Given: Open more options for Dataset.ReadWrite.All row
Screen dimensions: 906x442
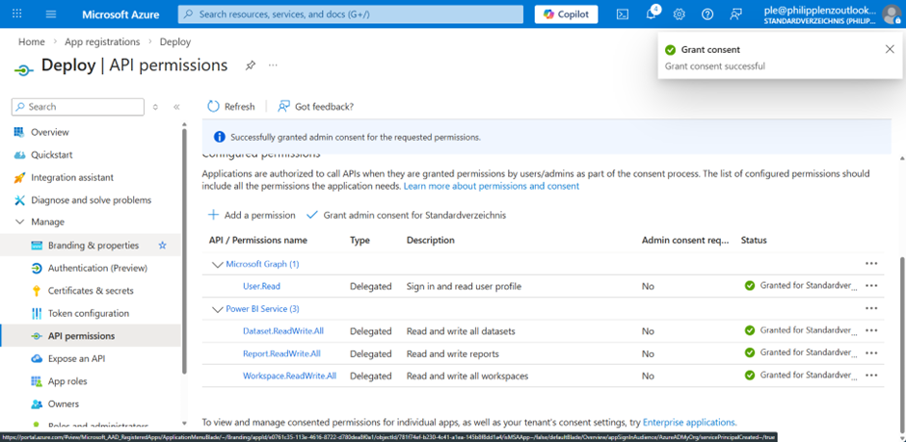Looking at the screenshot, I should pos(871,331).
